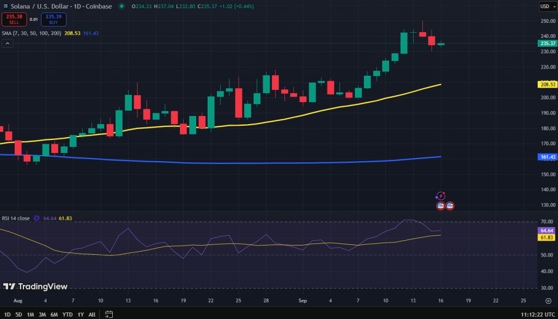This screenshot has width=558, height=319.
Task: Click the red SELL 235.38 button
Action: click(x=14, y=20)
